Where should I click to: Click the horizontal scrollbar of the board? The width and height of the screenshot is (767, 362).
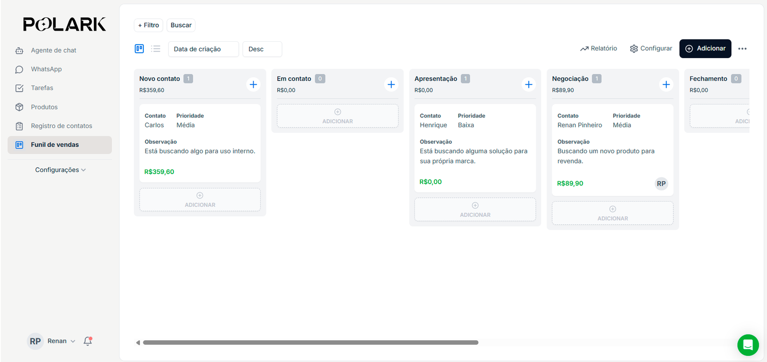click(x=310, y=342)
